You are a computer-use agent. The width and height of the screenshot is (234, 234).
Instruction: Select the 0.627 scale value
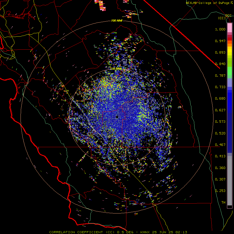[220, 110]
